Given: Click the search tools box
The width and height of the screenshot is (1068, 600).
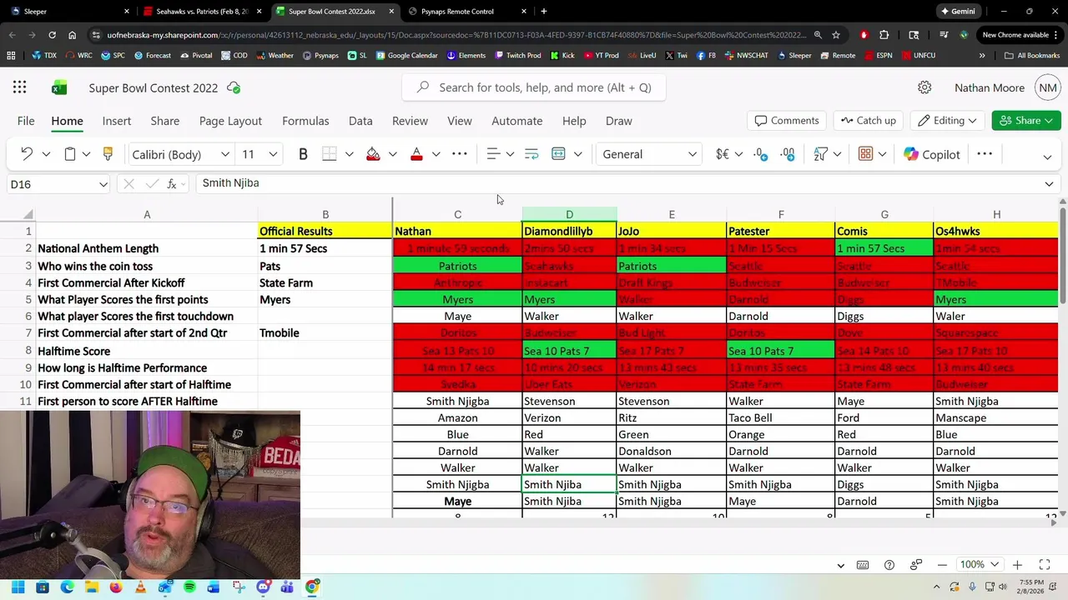Looking at the screenshot, I should click(x=534, y=87).
